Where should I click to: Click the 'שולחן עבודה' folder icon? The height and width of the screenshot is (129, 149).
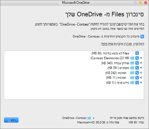click(x=132, y=63)
